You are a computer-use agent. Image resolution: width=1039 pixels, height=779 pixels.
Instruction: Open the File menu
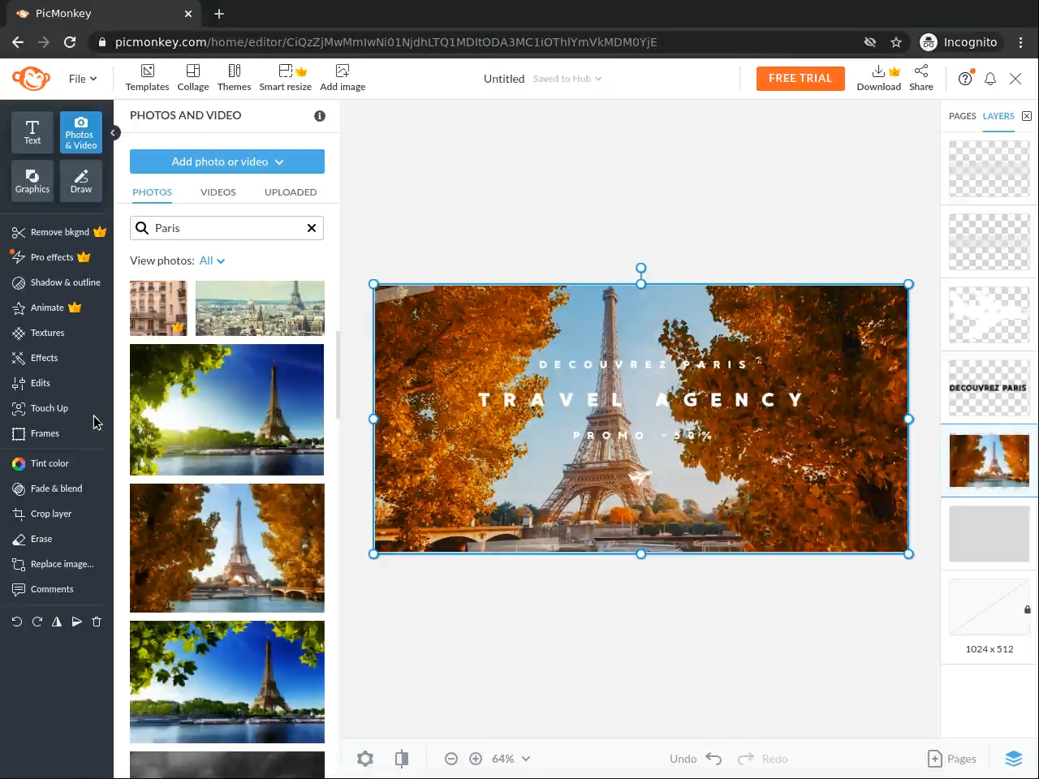83,79
